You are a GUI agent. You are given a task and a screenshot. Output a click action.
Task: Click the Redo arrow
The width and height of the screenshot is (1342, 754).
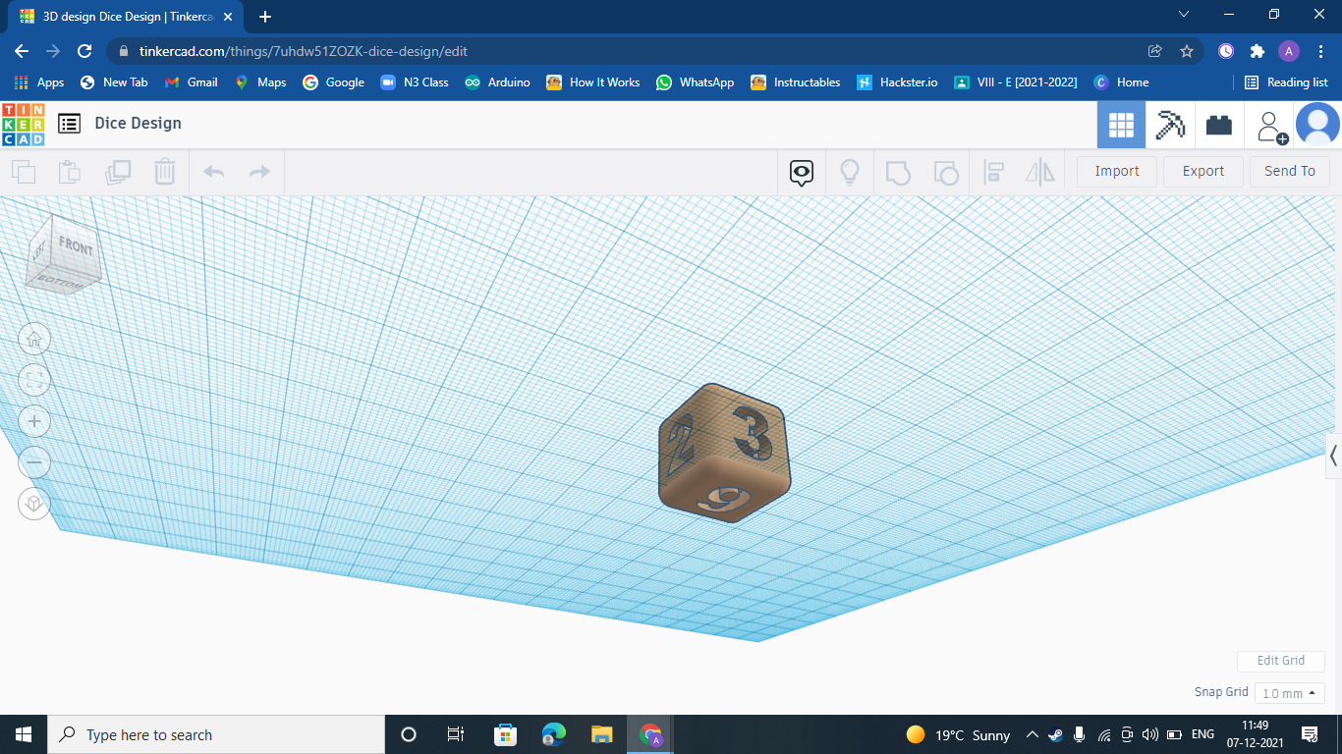point(259,172)
